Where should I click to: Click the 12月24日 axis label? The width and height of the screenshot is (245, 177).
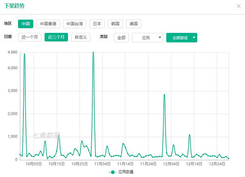pyautogui.click(x=217, y=164)
